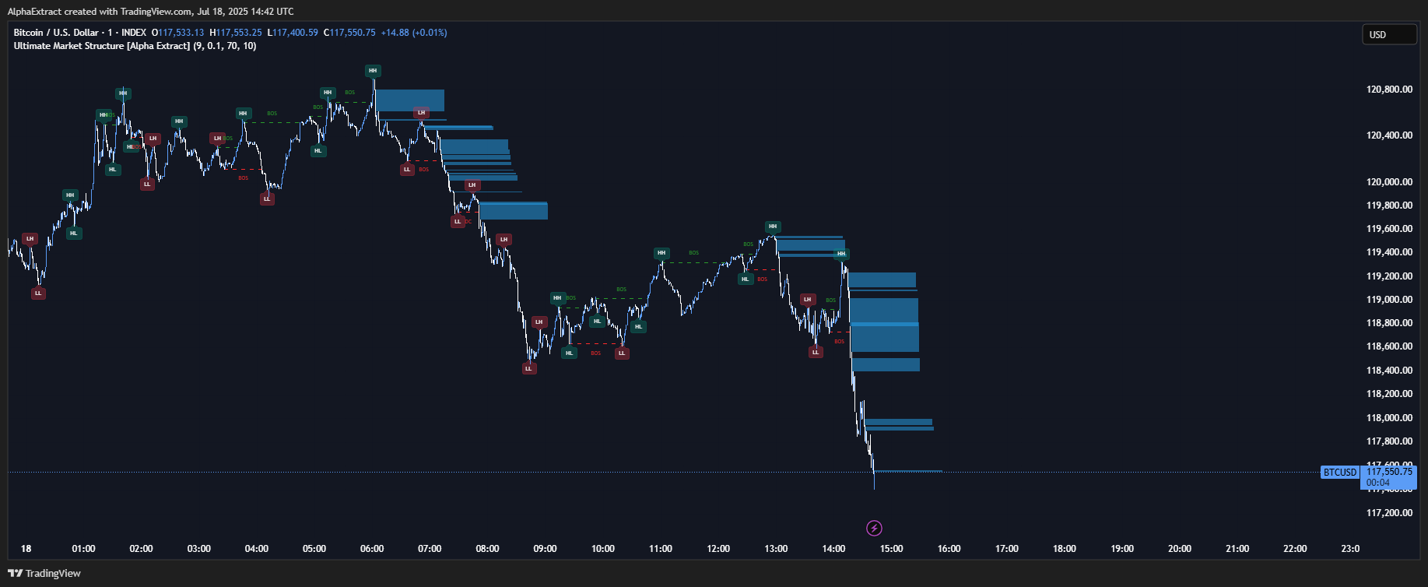
Task: Click the close value C117,550.75
Action: tap(349, 33)
